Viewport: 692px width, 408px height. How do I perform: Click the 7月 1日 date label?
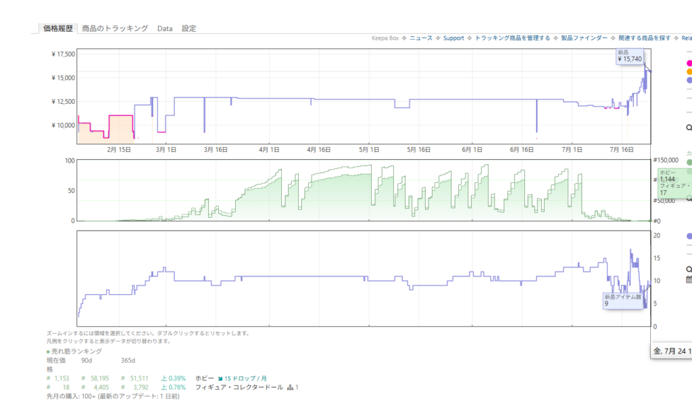click(x=572, y=150)
